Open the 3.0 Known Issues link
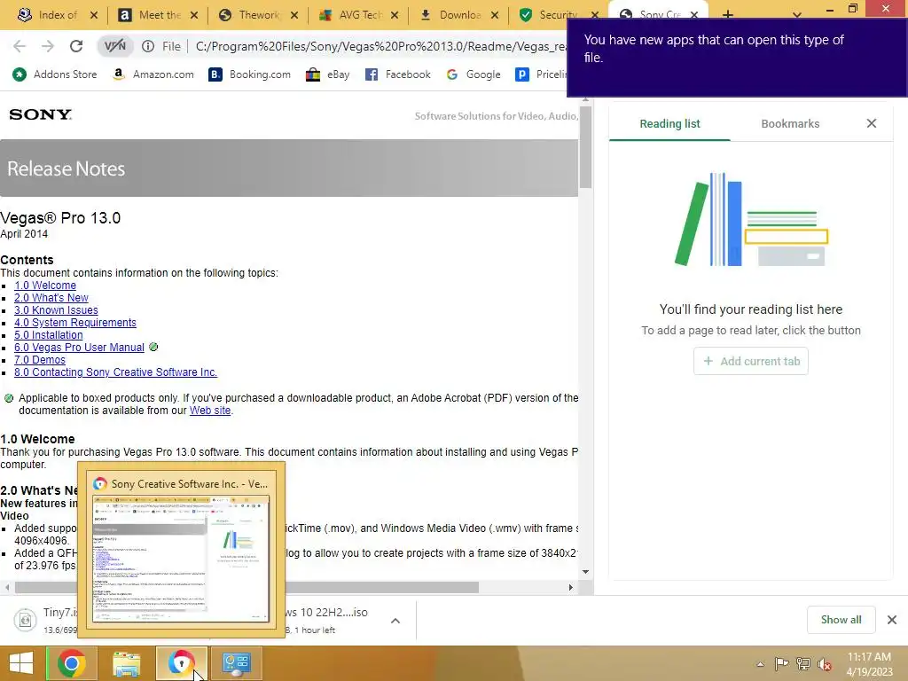This screenshot has width=908, height=681. click(56, 310)
